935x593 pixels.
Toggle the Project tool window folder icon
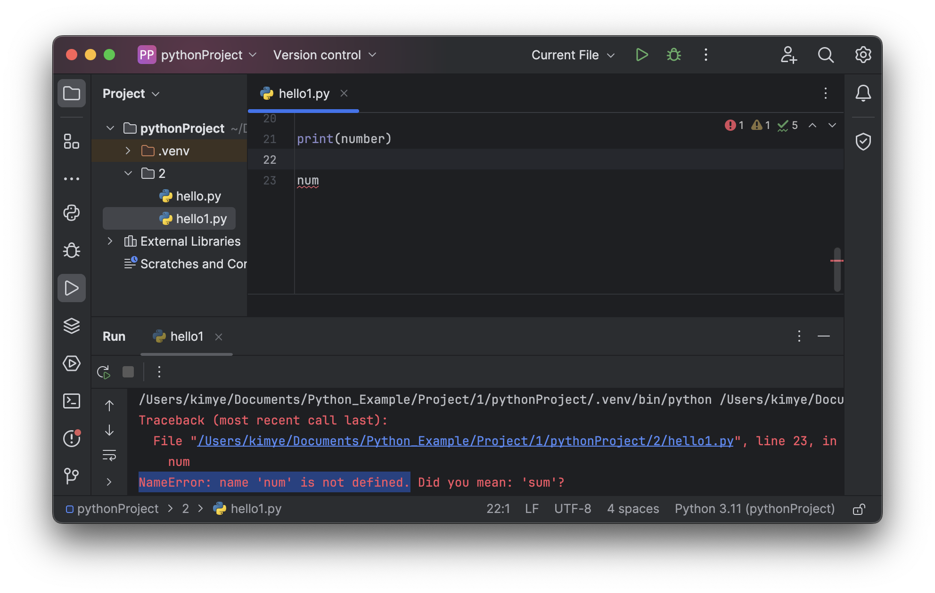[72, 93]
